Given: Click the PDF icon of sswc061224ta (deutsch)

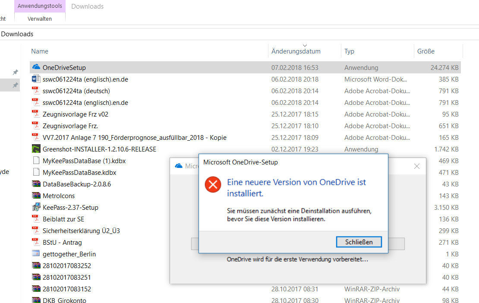Looking at the screenshot, I should pyautogui.click(x=36, y=91).
